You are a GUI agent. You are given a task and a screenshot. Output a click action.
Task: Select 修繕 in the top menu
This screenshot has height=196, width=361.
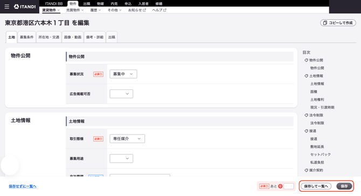158,4
